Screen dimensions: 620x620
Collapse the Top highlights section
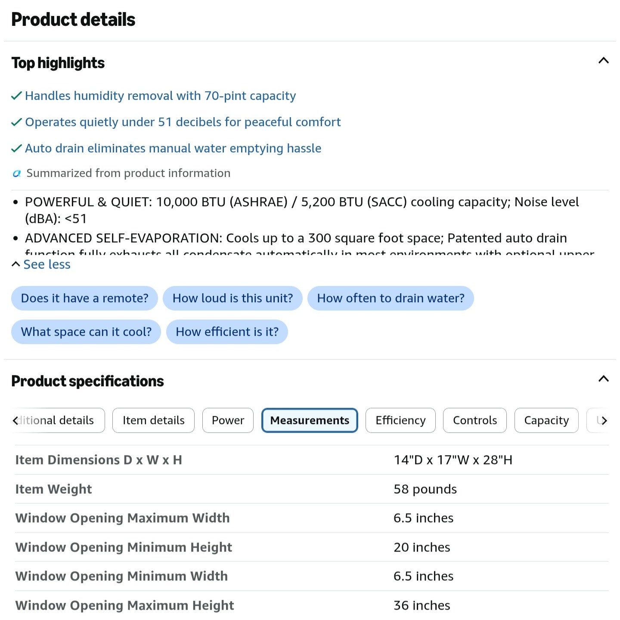coord(604,61)
